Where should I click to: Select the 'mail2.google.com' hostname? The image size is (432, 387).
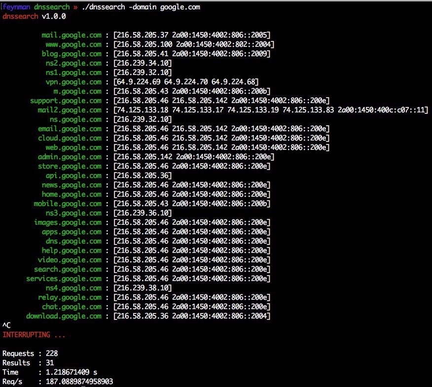tap(70, 110)
